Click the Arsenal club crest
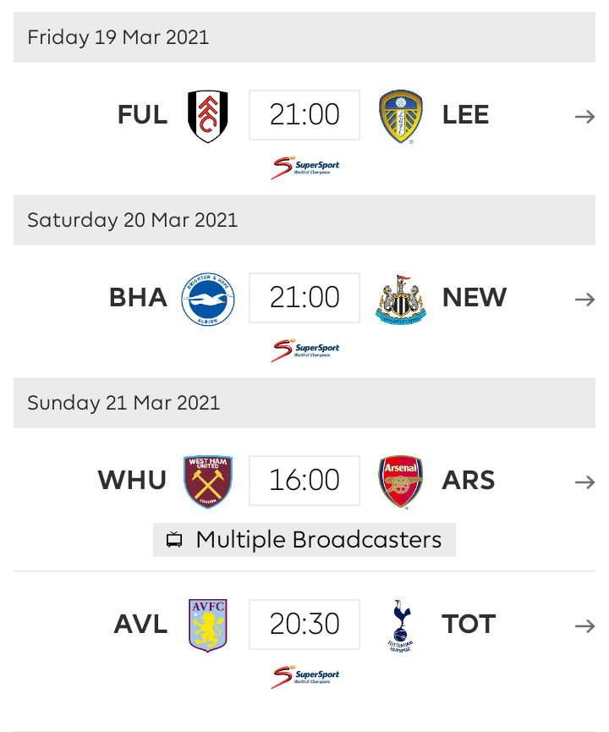The width and height of the screenshot is (609, 732). coord(401,482)
